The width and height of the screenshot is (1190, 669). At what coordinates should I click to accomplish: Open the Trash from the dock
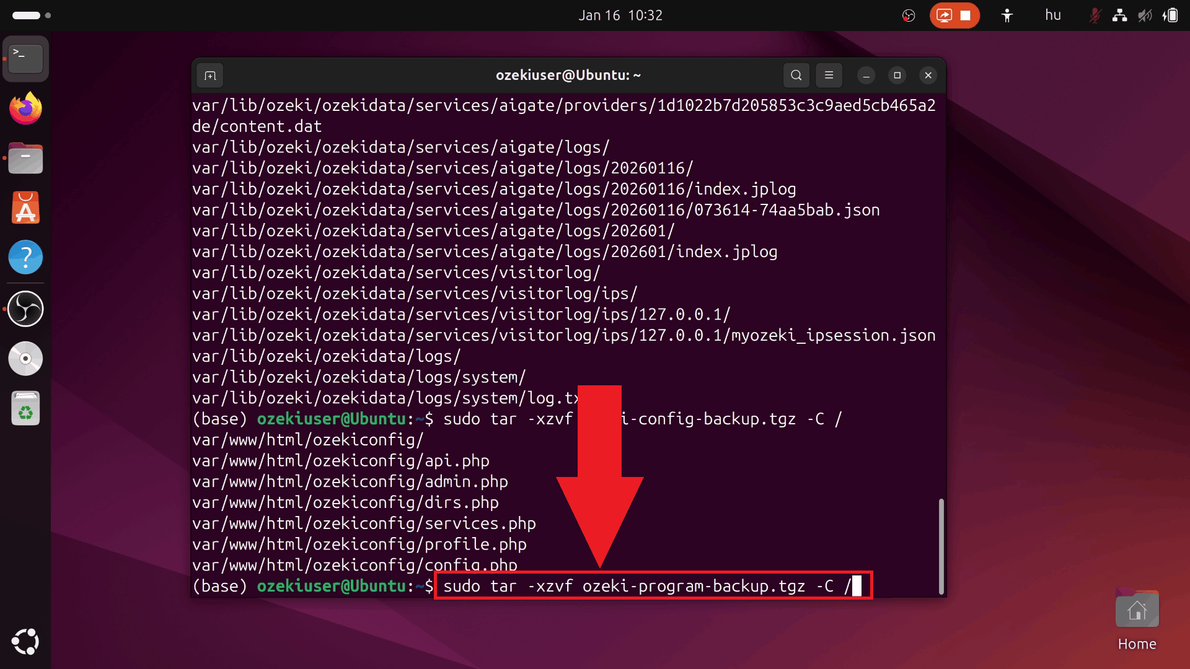pyautogui.click(x=25, y=408)
